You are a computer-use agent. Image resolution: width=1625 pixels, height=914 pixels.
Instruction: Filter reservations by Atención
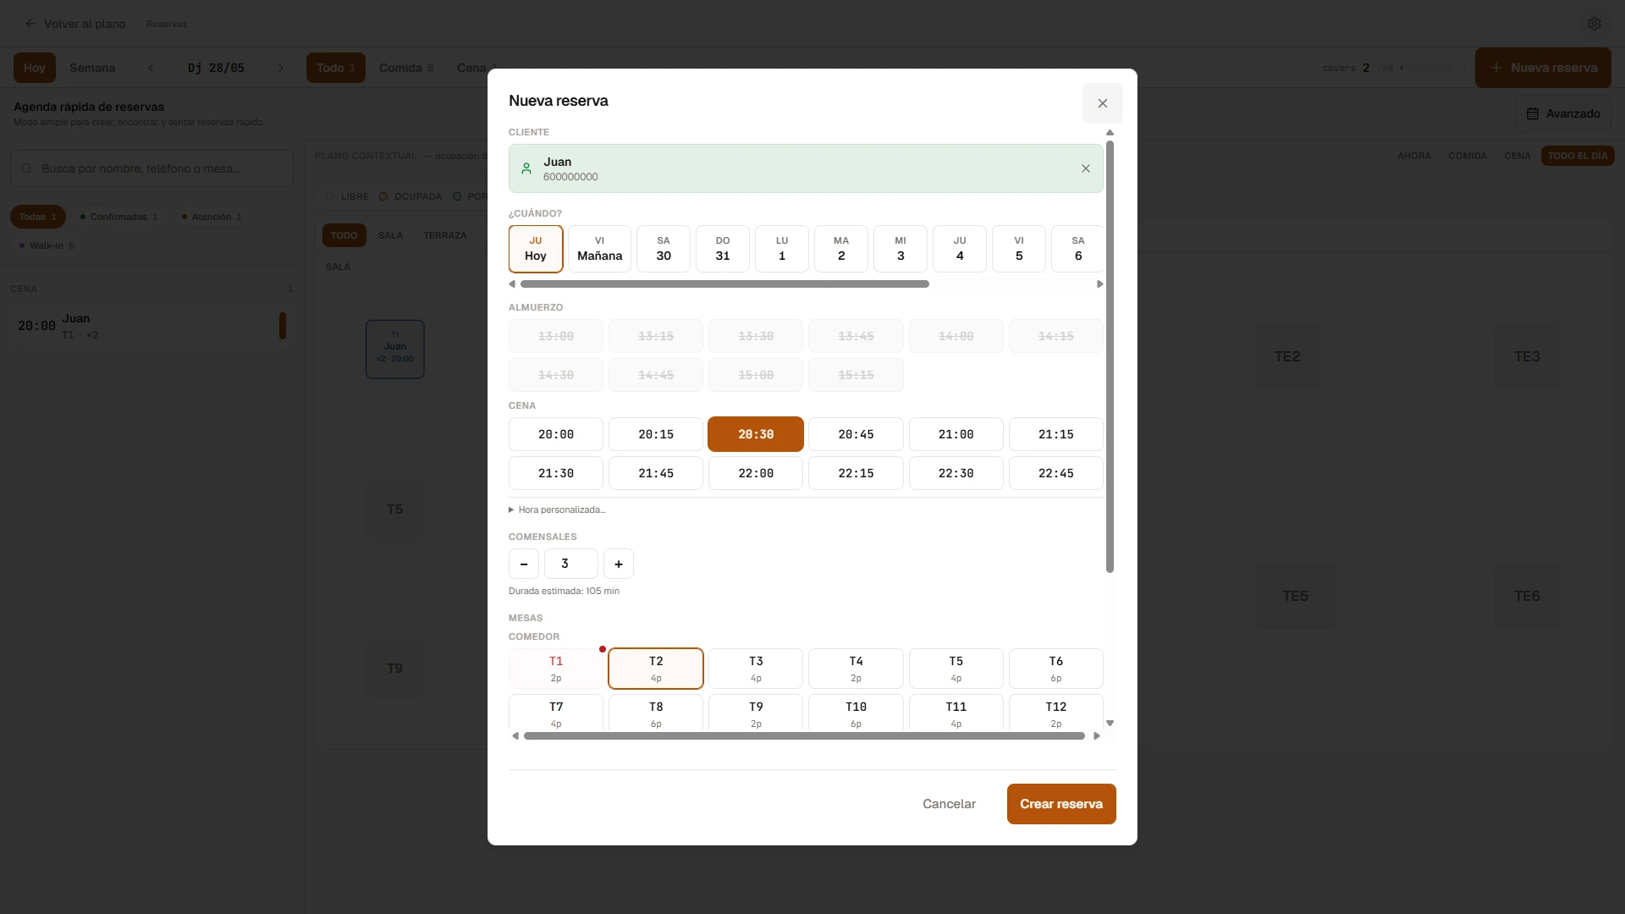[x=212, y=217]
